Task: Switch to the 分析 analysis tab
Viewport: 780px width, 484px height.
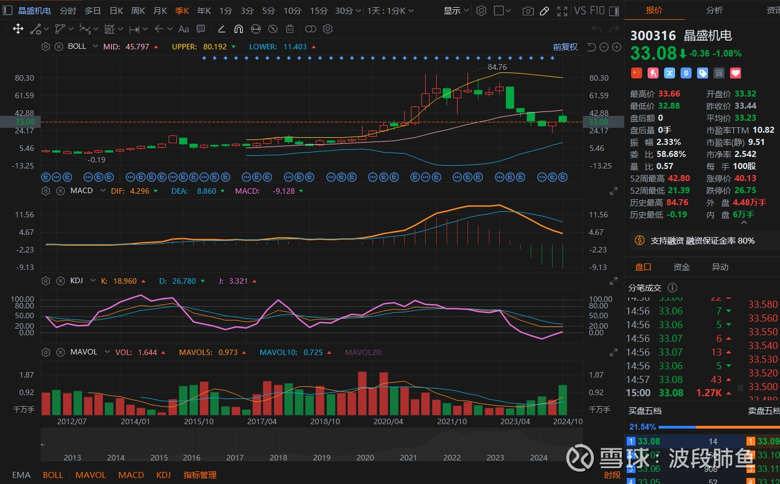Action: 715,10
